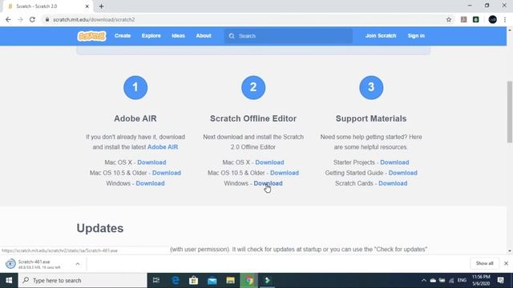Open the Chrome profile avatar
Viewport: 513px width, 288px height.
click(x=493, y=19)
